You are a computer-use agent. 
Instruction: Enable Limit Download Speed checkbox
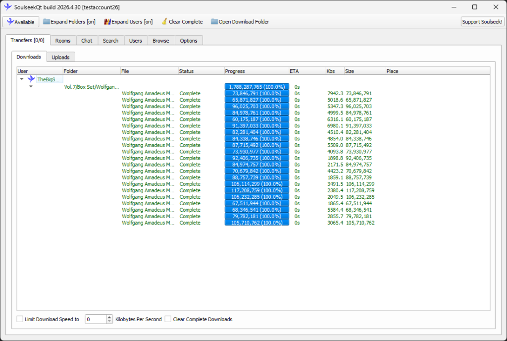(x=20, y=319)
